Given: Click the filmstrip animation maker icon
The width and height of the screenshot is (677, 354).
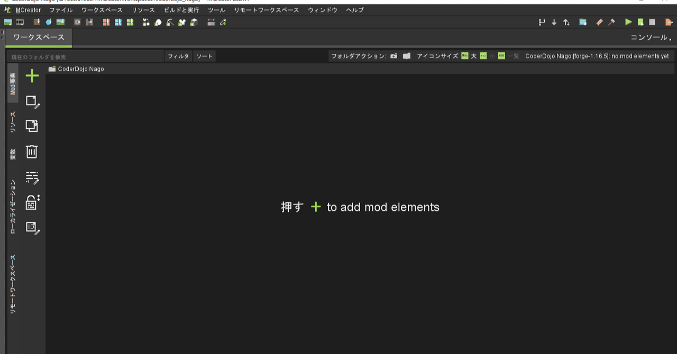Looking at the screenshot, I should [20, 22].
